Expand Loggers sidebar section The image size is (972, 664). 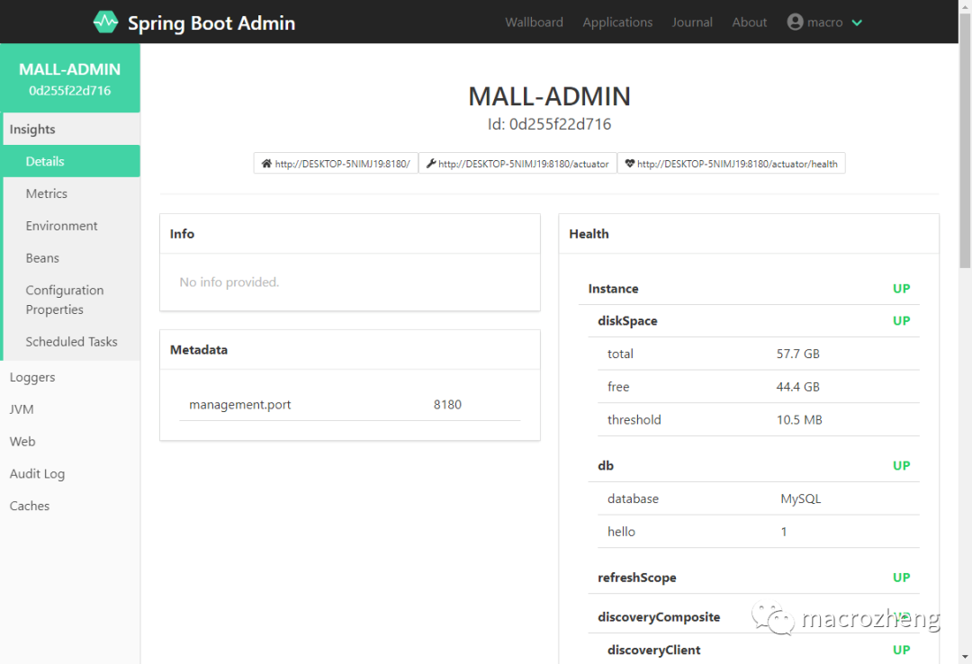click(70, 377)
